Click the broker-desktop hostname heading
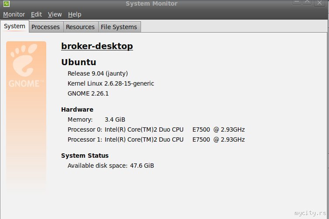The height and width of the screenshot is (219, 329). pyautogui.click(x=97, y=46)
